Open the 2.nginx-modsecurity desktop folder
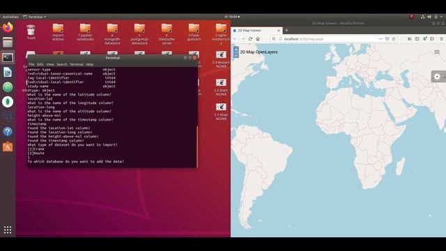The image size is (446, 251). click(221, 34)
